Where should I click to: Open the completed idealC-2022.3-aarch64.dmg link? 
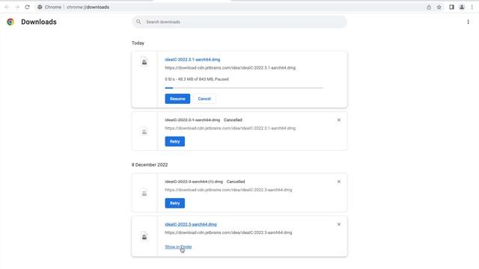[x=191, y=224]
